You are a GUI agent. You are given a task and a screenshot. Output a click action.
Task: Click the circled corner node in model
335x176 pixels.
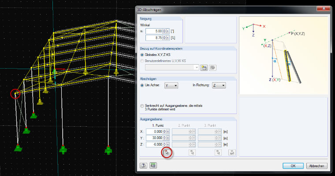(15, 93)
